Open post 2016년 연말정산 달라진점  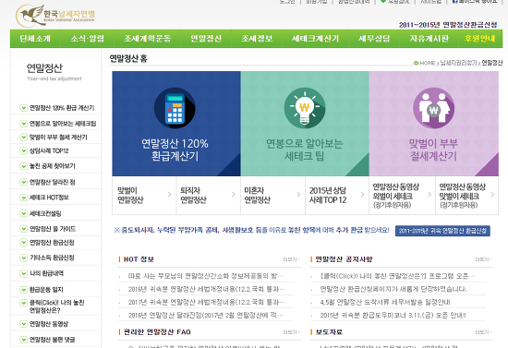tap(205, 316)
